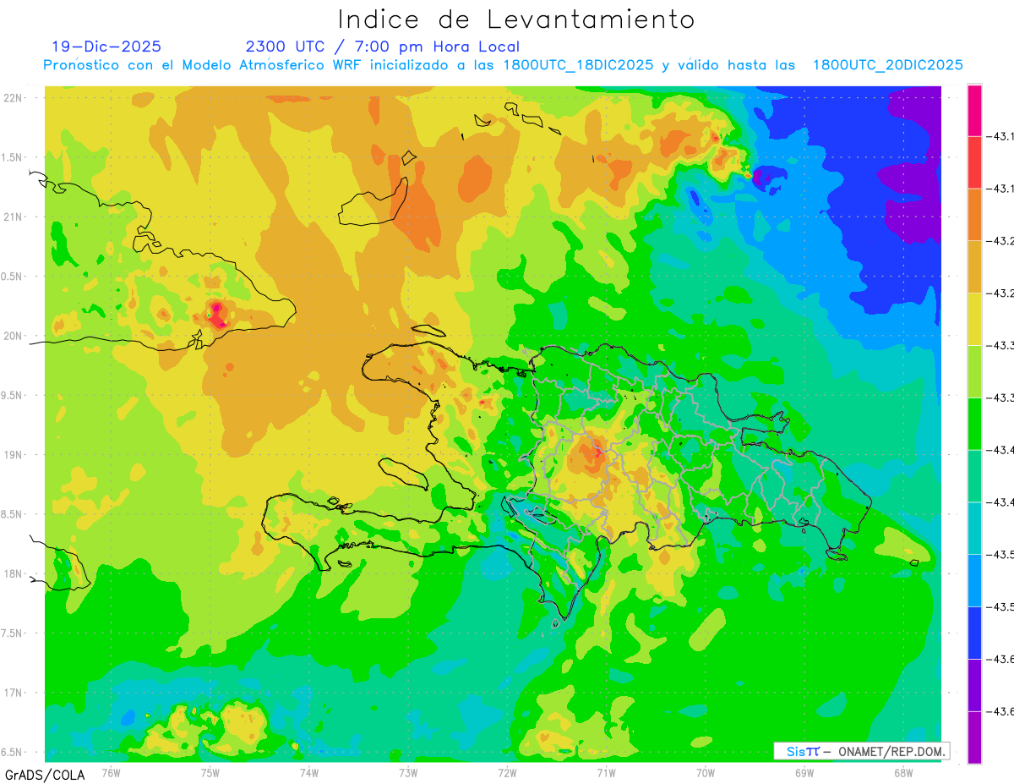Choose the bright green color bar segment
Viewport: 1014px width, 784px height.
pos(974,424)
